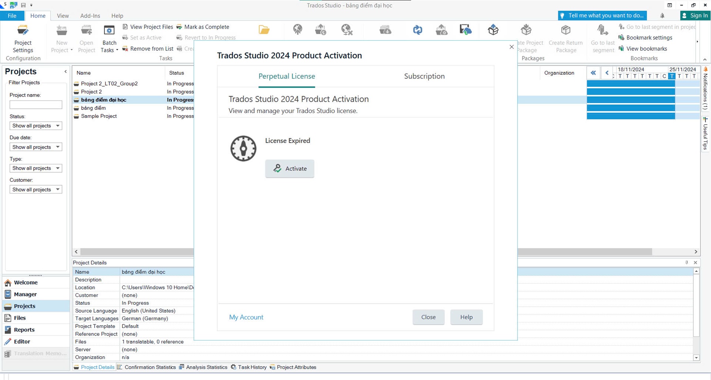Open the Type filter dropdown
This screenshot has height=380, width=711.
coord(36,168)
